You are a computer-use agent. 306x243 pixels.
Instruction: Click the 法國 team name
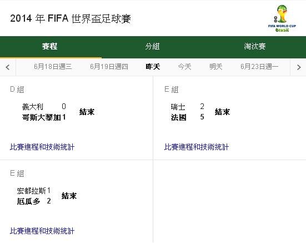(x=179, y=117)
